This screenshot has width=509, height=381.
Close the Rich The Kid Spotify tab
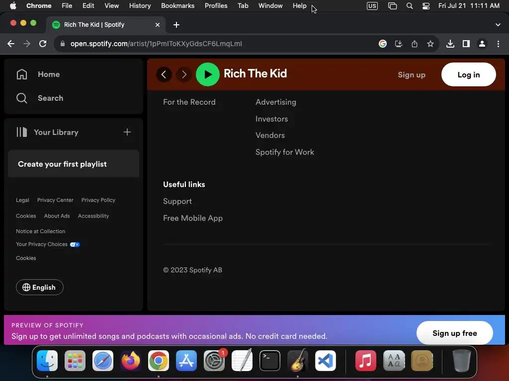158,25
